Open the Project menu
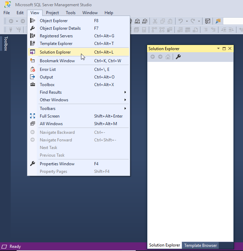The height and width of the screenshot is (251, 243). pos(52,13)
